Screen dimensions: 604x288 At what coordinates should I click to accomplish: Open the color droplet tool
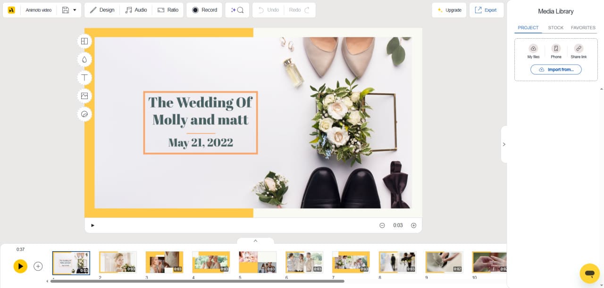[84, 59]
